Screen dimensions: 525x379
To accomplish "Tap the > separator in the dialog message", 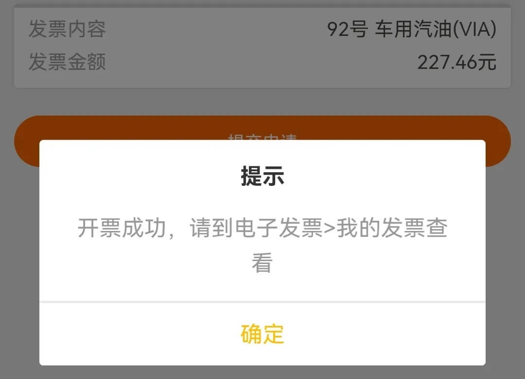I will coord(330,228).
